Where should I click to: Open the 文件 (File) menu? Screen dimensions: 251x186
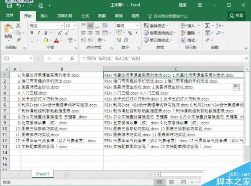[x=10, y=15]
